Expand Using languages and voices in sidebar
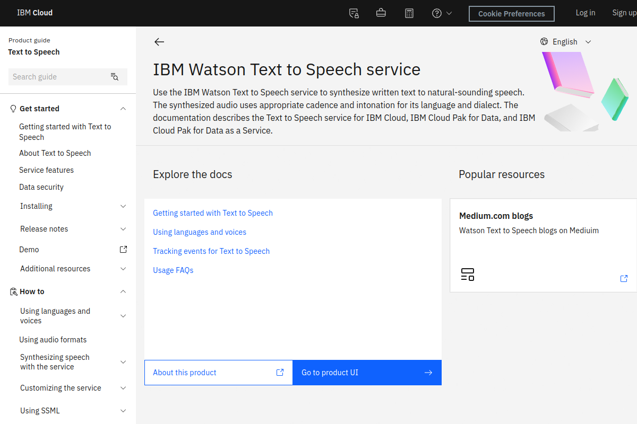Viewport: 637px width, 424px height. (123, 316)
